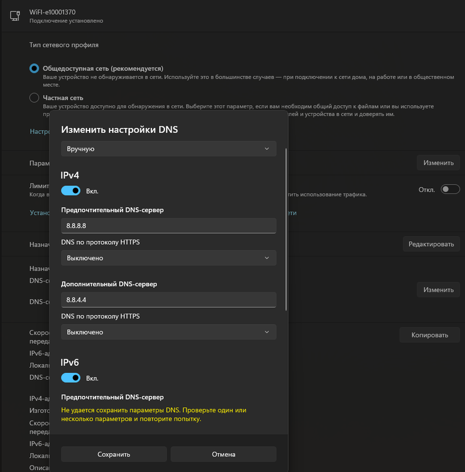The width and height of the screenshot is (465, 472).
Task: Open the Вручную DNS mode dropdown
Action: point(169,149)
